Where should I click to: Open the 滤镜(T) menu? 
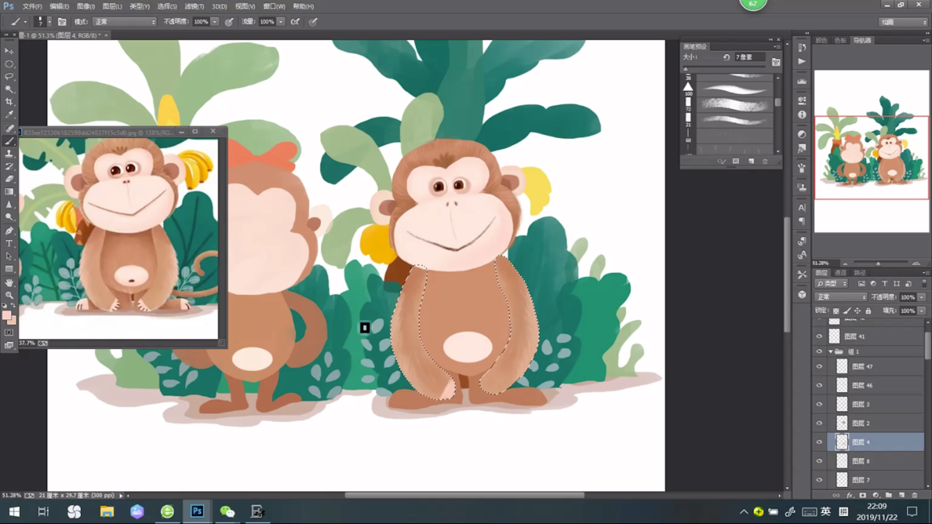194,6
